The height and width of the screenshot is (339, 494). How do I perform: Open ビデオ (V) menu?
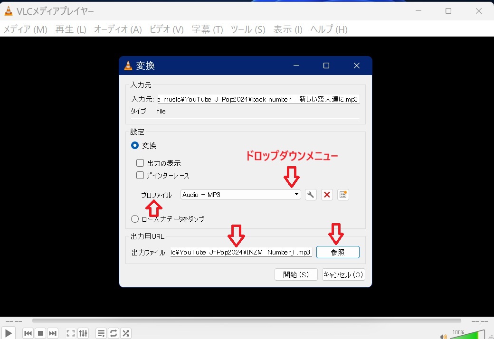coord(166,29)
